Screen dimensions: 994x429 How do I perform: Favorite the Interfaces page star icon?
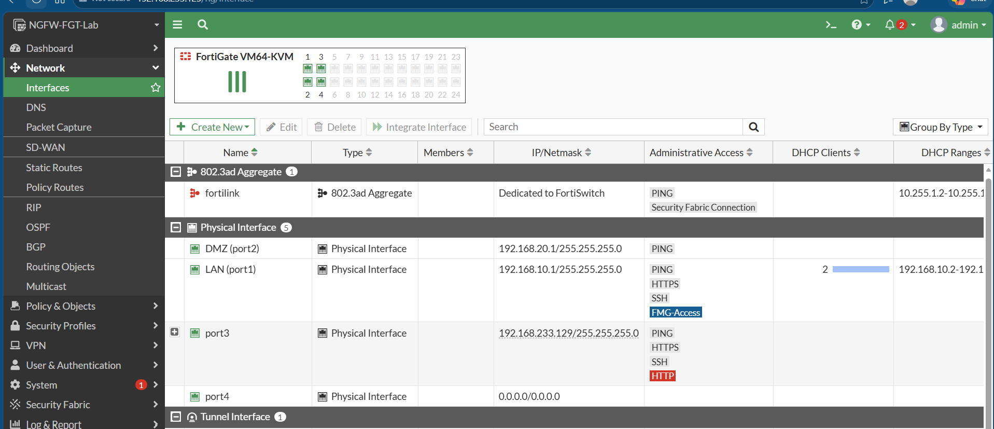tap(156, 88)
